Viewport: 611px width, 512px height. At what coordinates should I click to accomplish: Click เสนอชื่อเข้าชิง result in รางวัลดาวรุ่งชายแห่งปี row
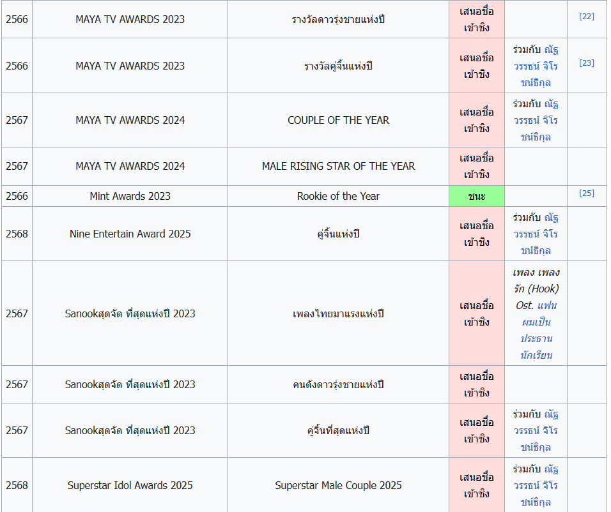(x=477, y=19)
